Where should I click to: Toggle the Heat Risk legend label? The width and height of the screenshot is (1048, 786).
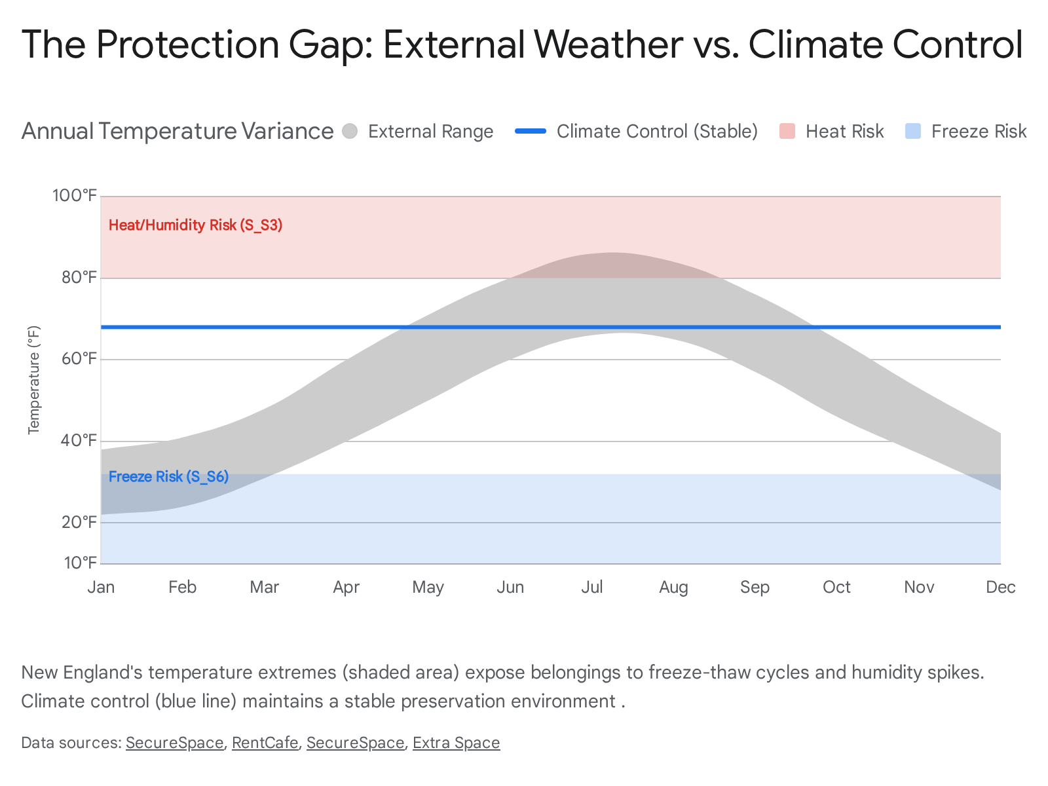tap(844, 132)
